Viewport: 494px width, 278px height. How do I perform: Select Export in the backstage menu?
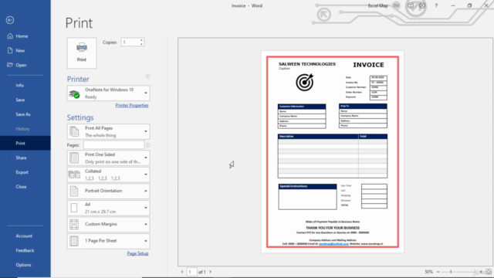pyautogui.click(x=25, y=172)
